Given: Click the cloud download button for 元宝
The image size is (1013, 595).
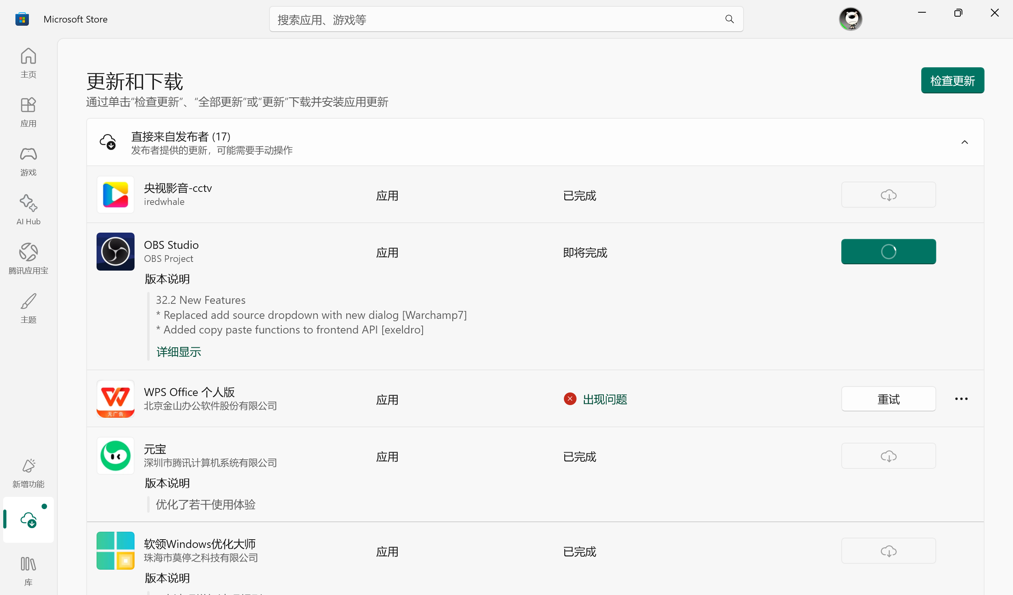Looking at the screenshot, I should coord(888,455).
